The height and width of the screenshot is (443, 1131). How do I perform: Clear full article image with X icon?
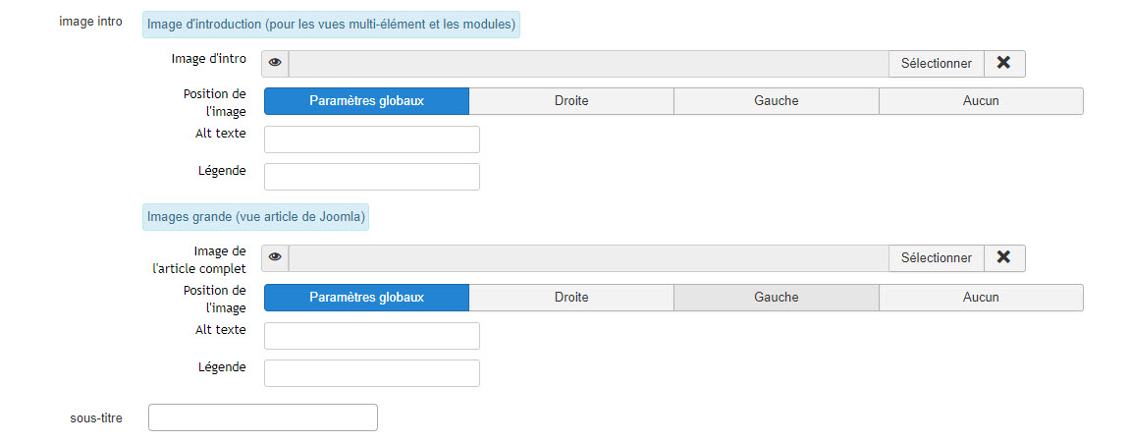tap(1004, 258)
